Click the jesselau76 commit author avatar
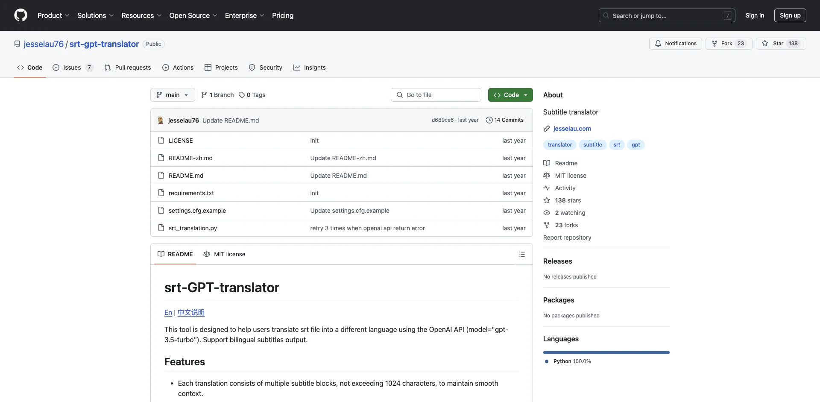Image resolution: width=820 pixels, height=402 pixels. (161, 120)
